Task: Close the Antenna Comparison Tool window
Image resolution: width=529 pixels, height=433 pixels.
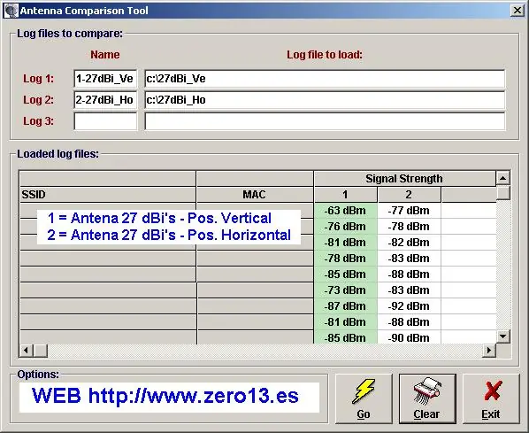Action: point(517,11)
